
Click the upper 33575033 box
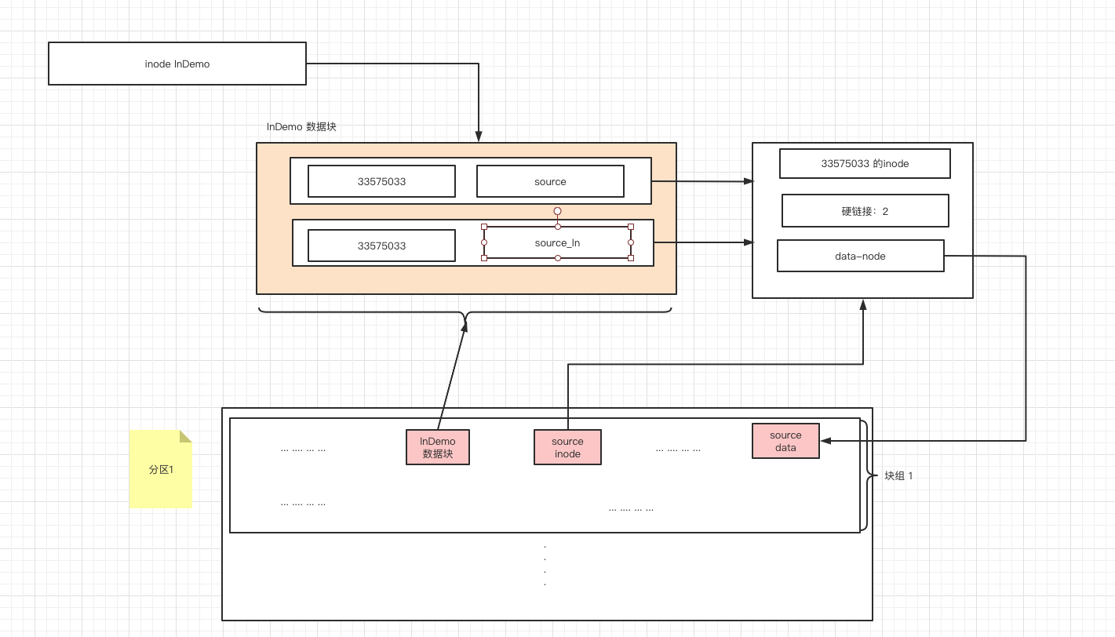[381, 181]
